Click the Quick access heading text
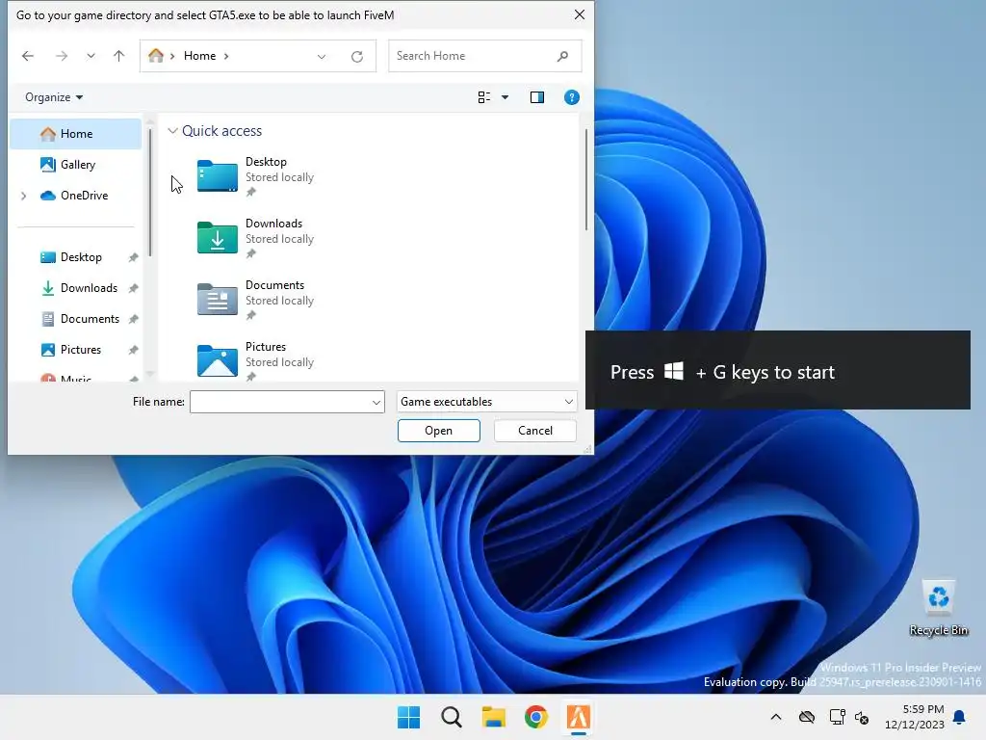This screenshot has height=740, width=986. [x=222, y=131]
